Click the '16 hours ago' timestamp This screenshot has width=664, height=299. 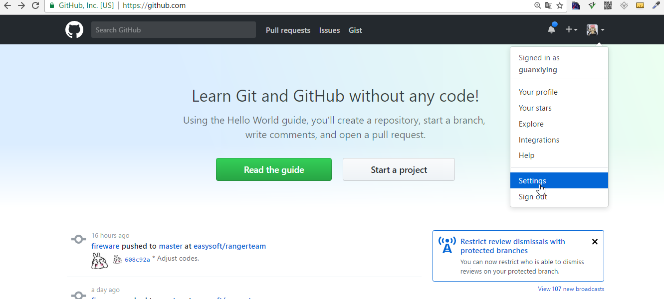[110, 235]
